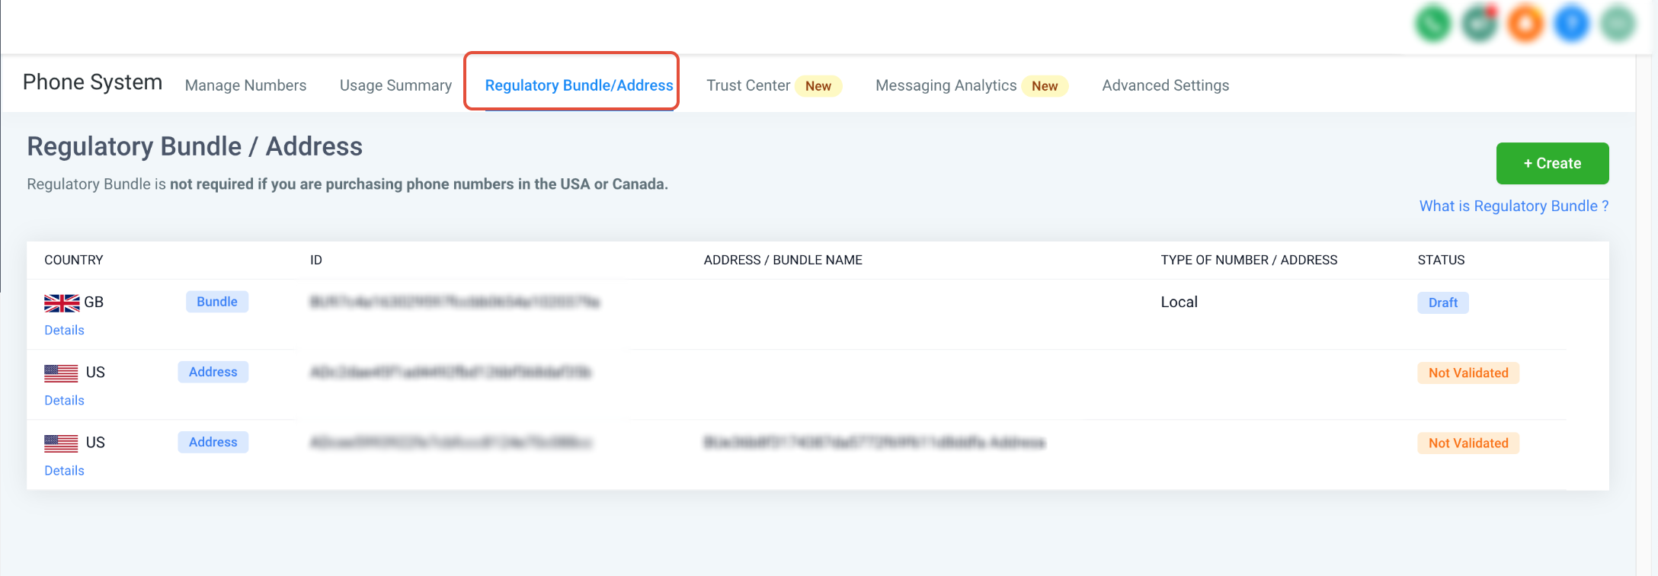Click the green phone dialer icon
Viewport: 1658px width, 576px height.
click(x=1433, y=24)
